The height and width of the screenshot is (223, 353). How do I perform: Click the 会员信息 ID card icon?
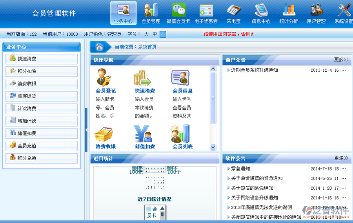180,77
